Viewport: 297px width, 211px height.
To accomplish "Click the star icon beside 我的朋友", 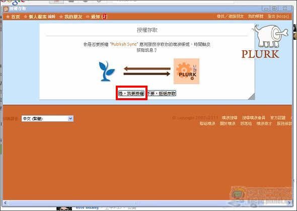I will tap(61, 17).
